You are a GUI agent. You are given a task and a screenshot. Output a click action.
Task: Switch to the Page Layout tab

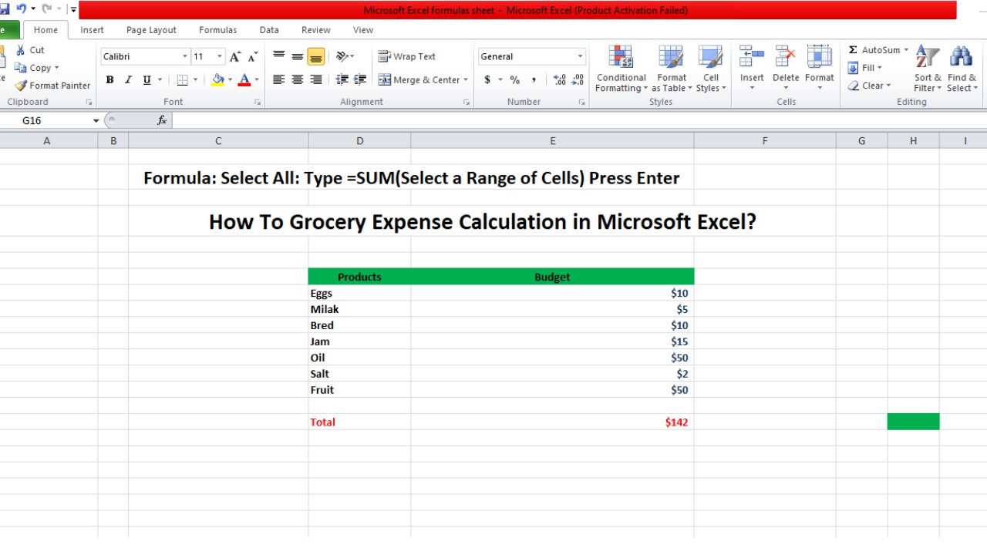[x=151, y=30]
